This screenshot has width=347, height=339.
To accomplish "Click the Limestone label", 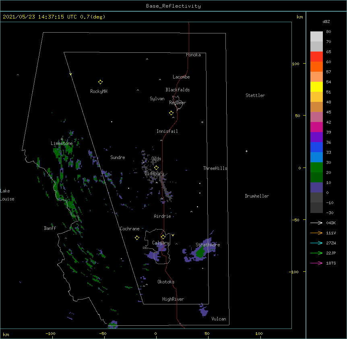I will click(62, 143).
